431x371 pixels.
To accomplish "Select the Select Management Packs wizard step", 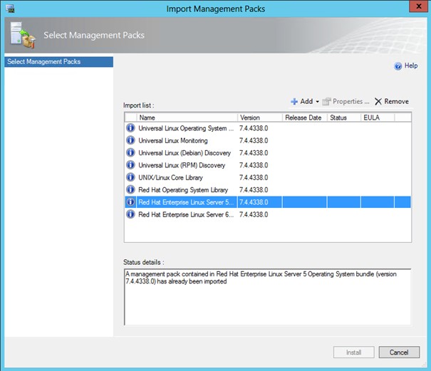I will click(59, 62).
